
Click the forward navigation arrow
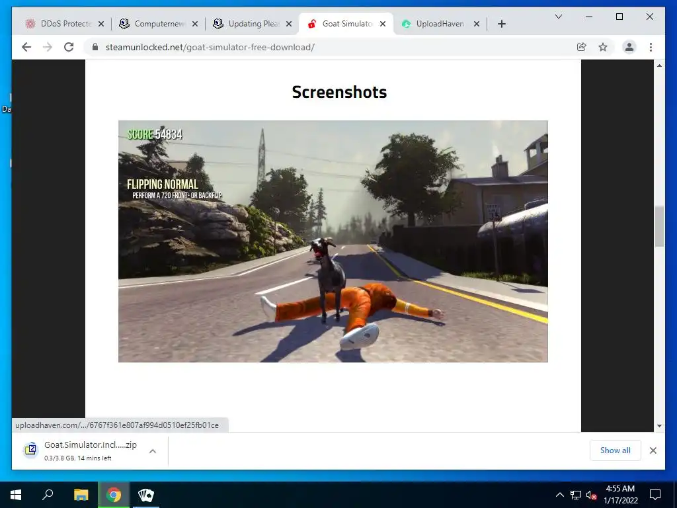click(x=48, y=47)
